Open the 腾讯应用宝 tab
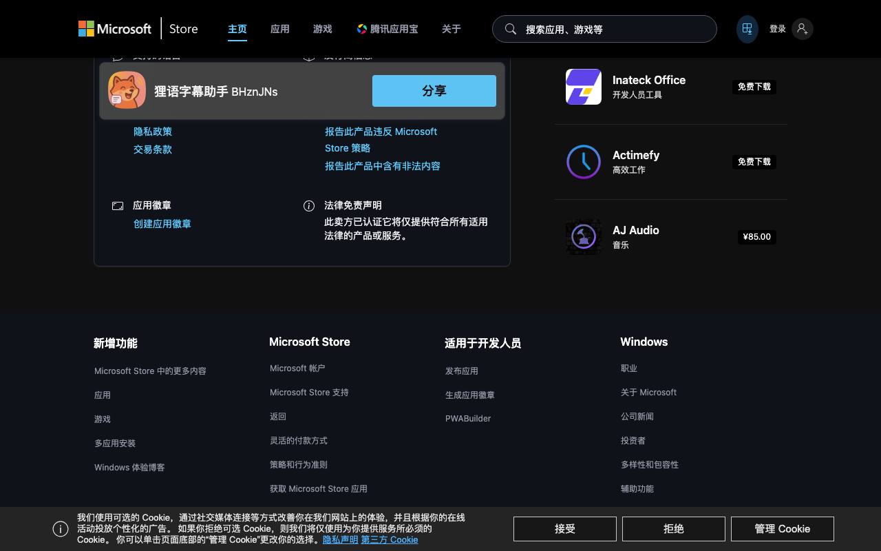Screen dimensions: 881x551 coord(388,29)
